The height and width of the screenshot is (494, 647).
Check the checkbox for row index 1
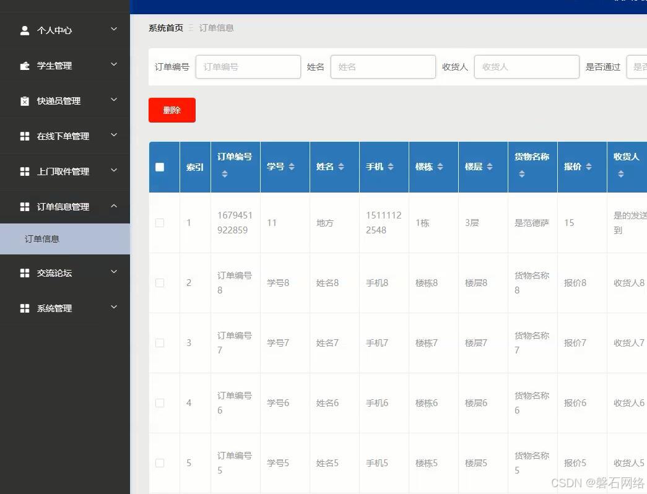[160, 222]
